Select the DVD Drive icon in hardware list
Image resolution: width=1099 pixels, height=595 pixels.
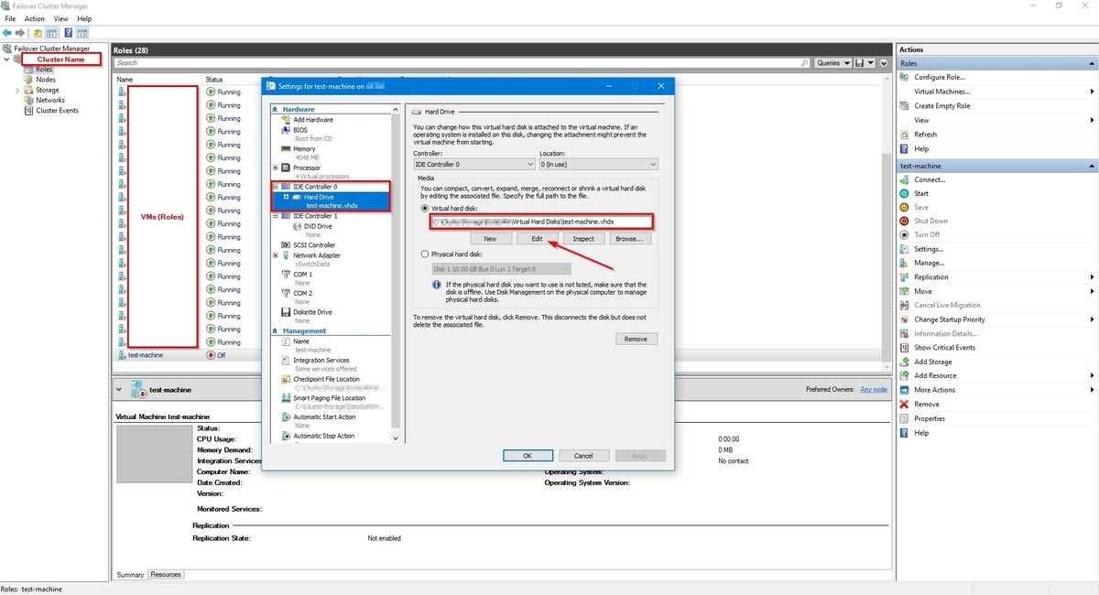[x=298, y=226]
